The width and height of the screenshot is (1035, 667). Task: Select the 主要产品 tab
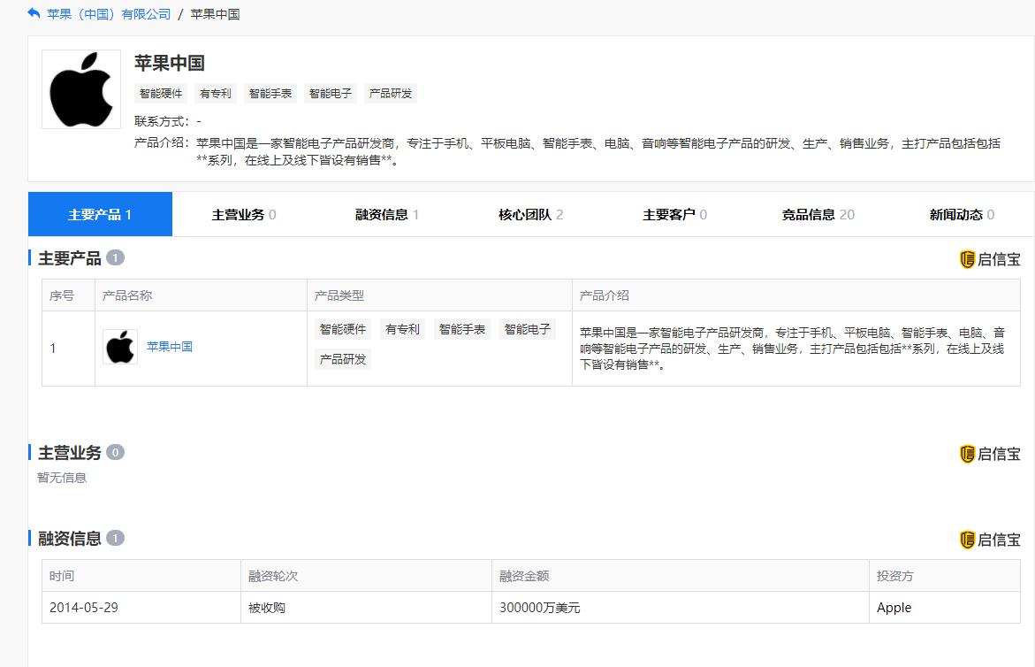coord(101,214)
